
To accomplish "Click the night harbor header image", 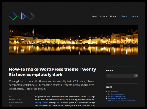I will tap(73, 40).
